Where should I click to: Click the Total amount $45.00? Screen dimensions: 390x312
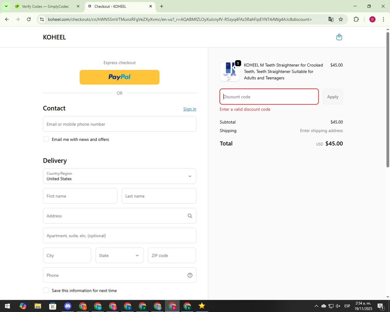pyautogui.click(x=334, y=144)
